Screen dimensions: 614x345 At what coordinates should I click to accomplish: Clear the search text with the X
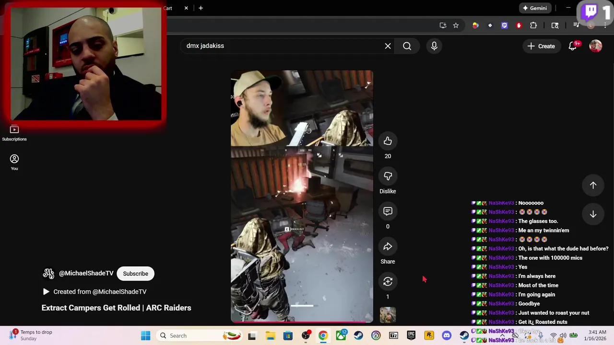pyautogui.click(x=388, y=46)
